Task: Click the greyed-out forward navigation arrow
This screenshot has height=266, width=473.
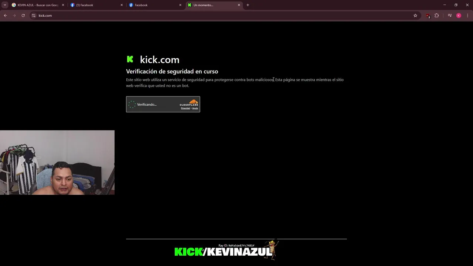Action: (x=14, y=16)
